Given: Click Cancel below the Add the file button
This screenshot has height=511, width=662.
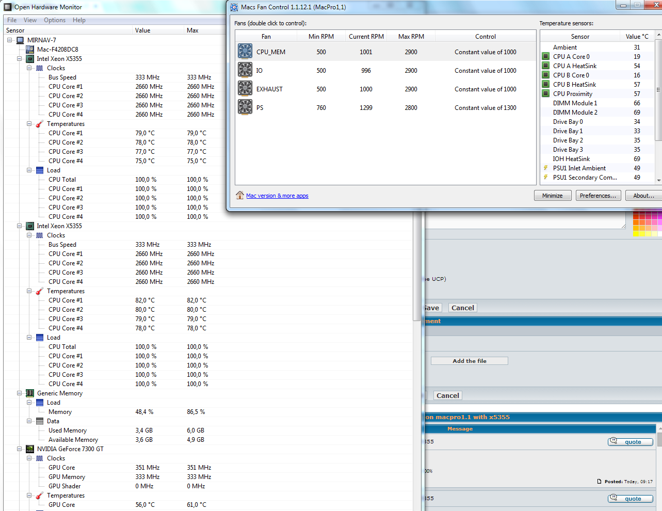Looking at the screenshot, I should tap(448, 395).
